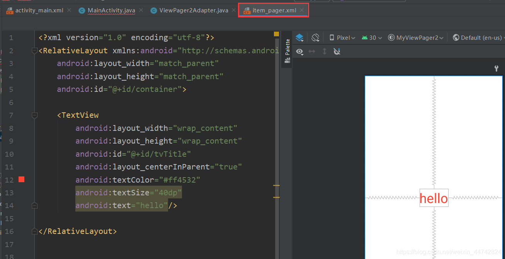
Task: Open the Pixel device dropdown
Action: point(342,37)
